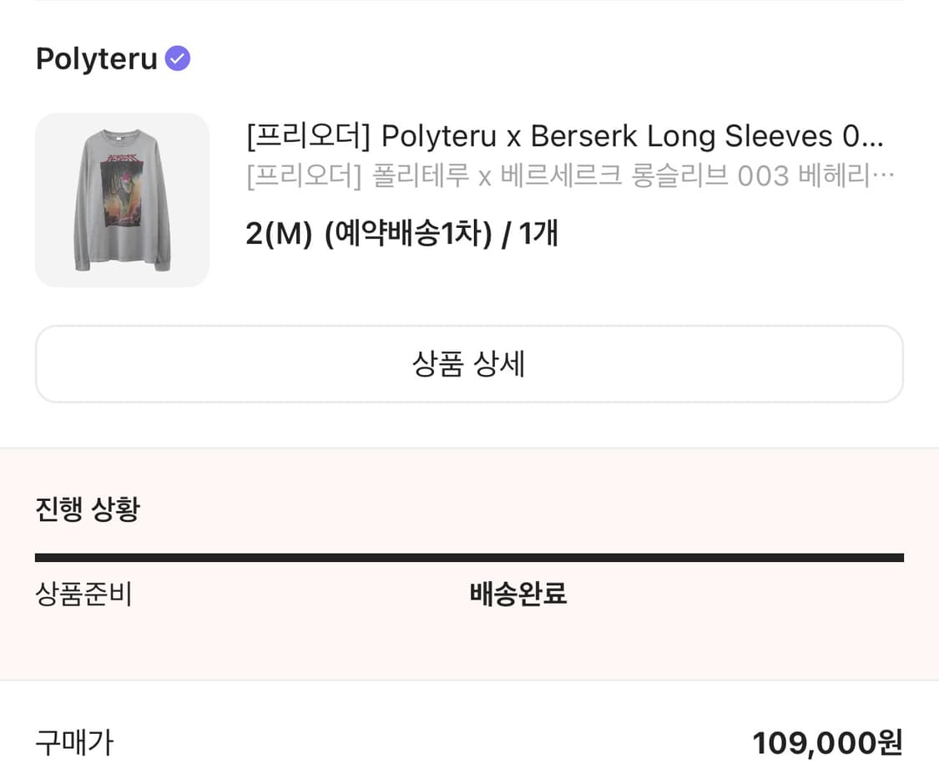The width and height of the screenshot is (939, 779).
Task: Click the black order progress bar
Action: coord(469,558)
